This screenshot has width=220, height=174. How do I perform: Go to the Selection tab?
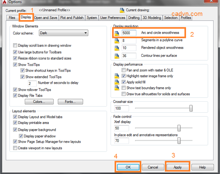[x=171, y=18]
